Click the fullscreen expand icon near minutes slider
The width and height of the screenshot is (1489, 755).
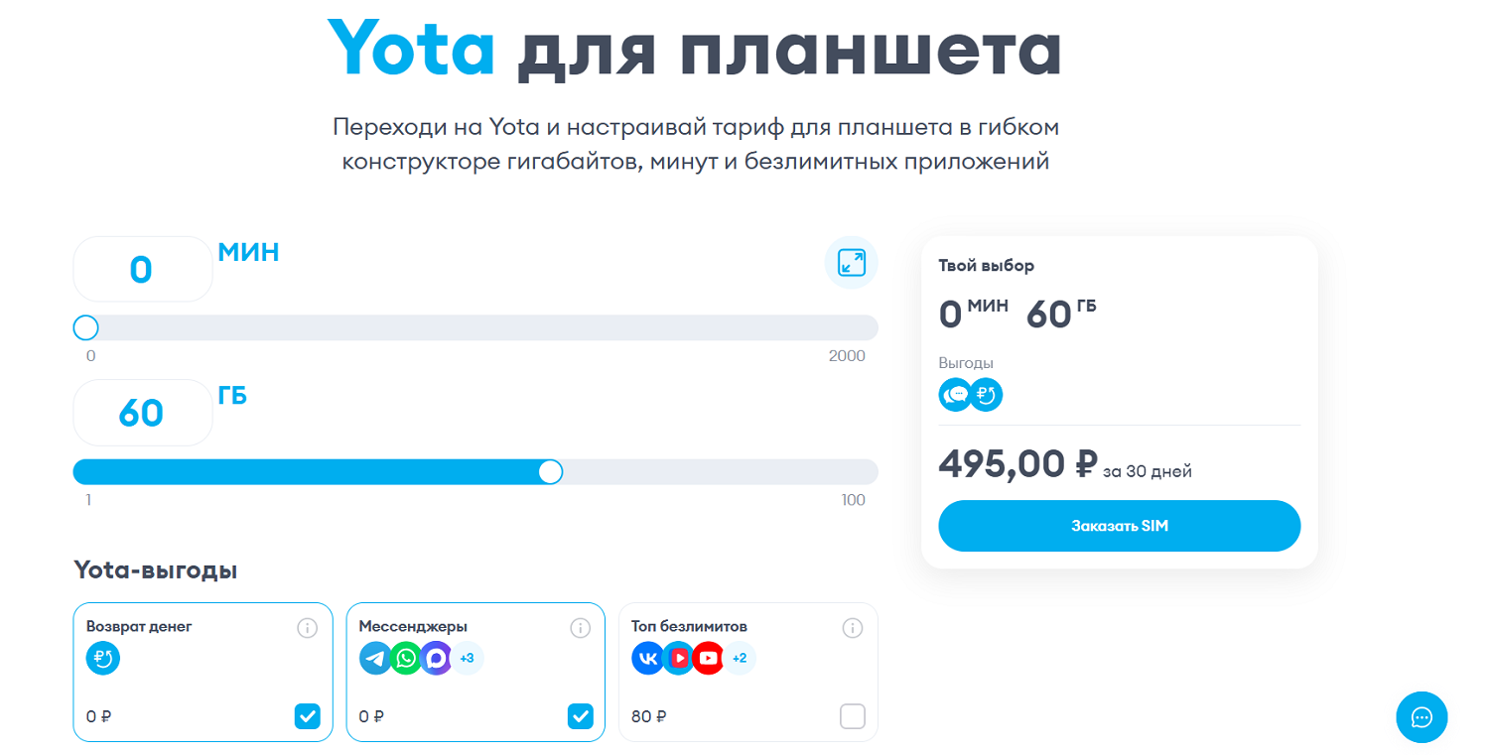point(851,262)
